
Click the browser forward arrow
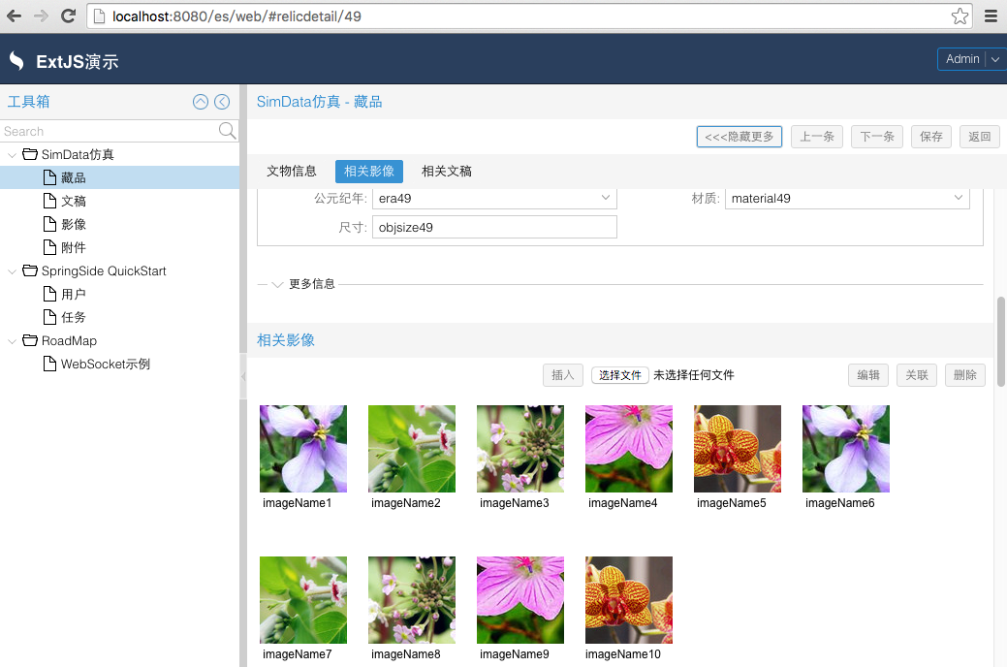tap(41, 16)
